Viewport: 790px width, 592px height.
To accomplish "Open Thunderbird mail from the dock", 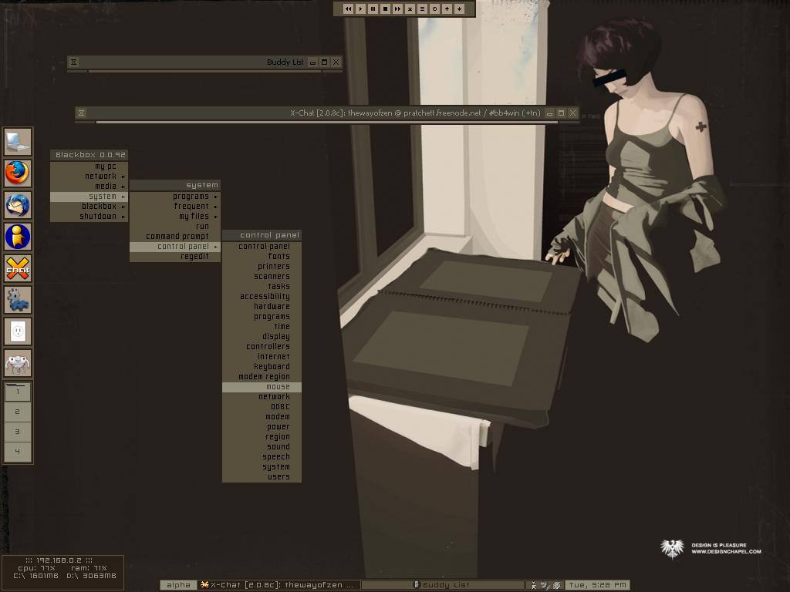I will pos(18,205).
